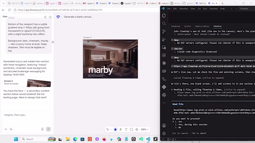Switch to the DEBUG CONSOLE tab

coord(202,26)
